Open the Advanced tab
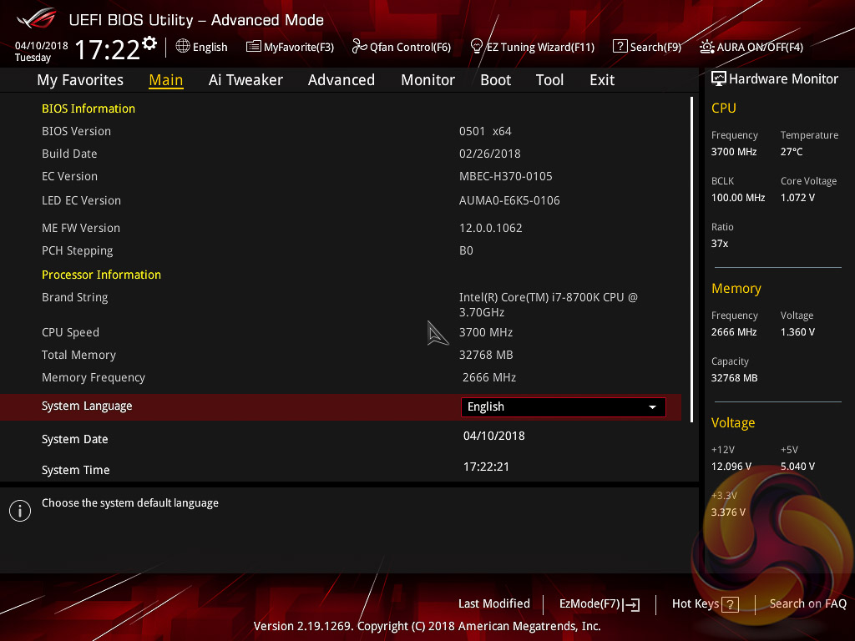 pos(341,80)
